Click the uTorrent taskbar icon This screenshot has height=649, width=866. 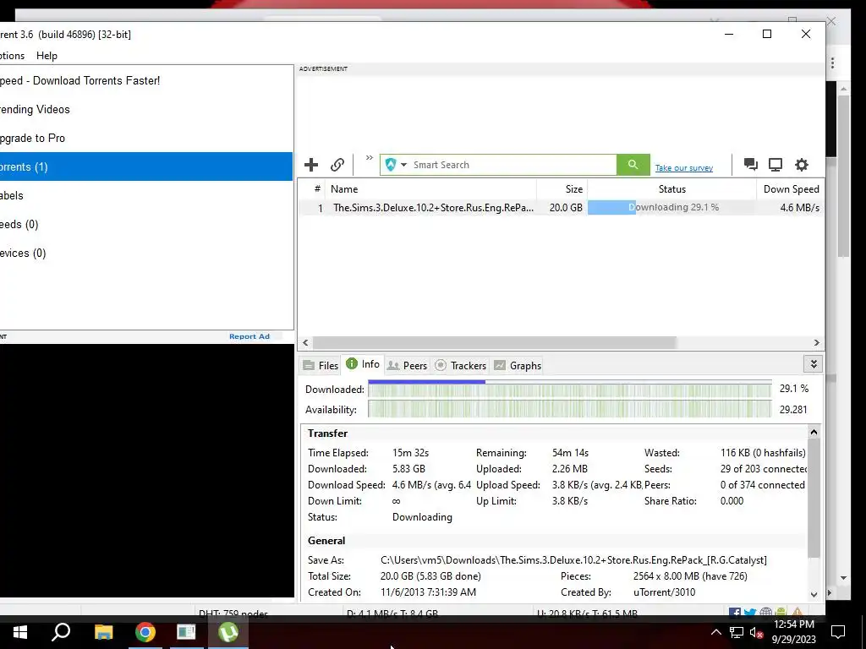coord(228,632)
